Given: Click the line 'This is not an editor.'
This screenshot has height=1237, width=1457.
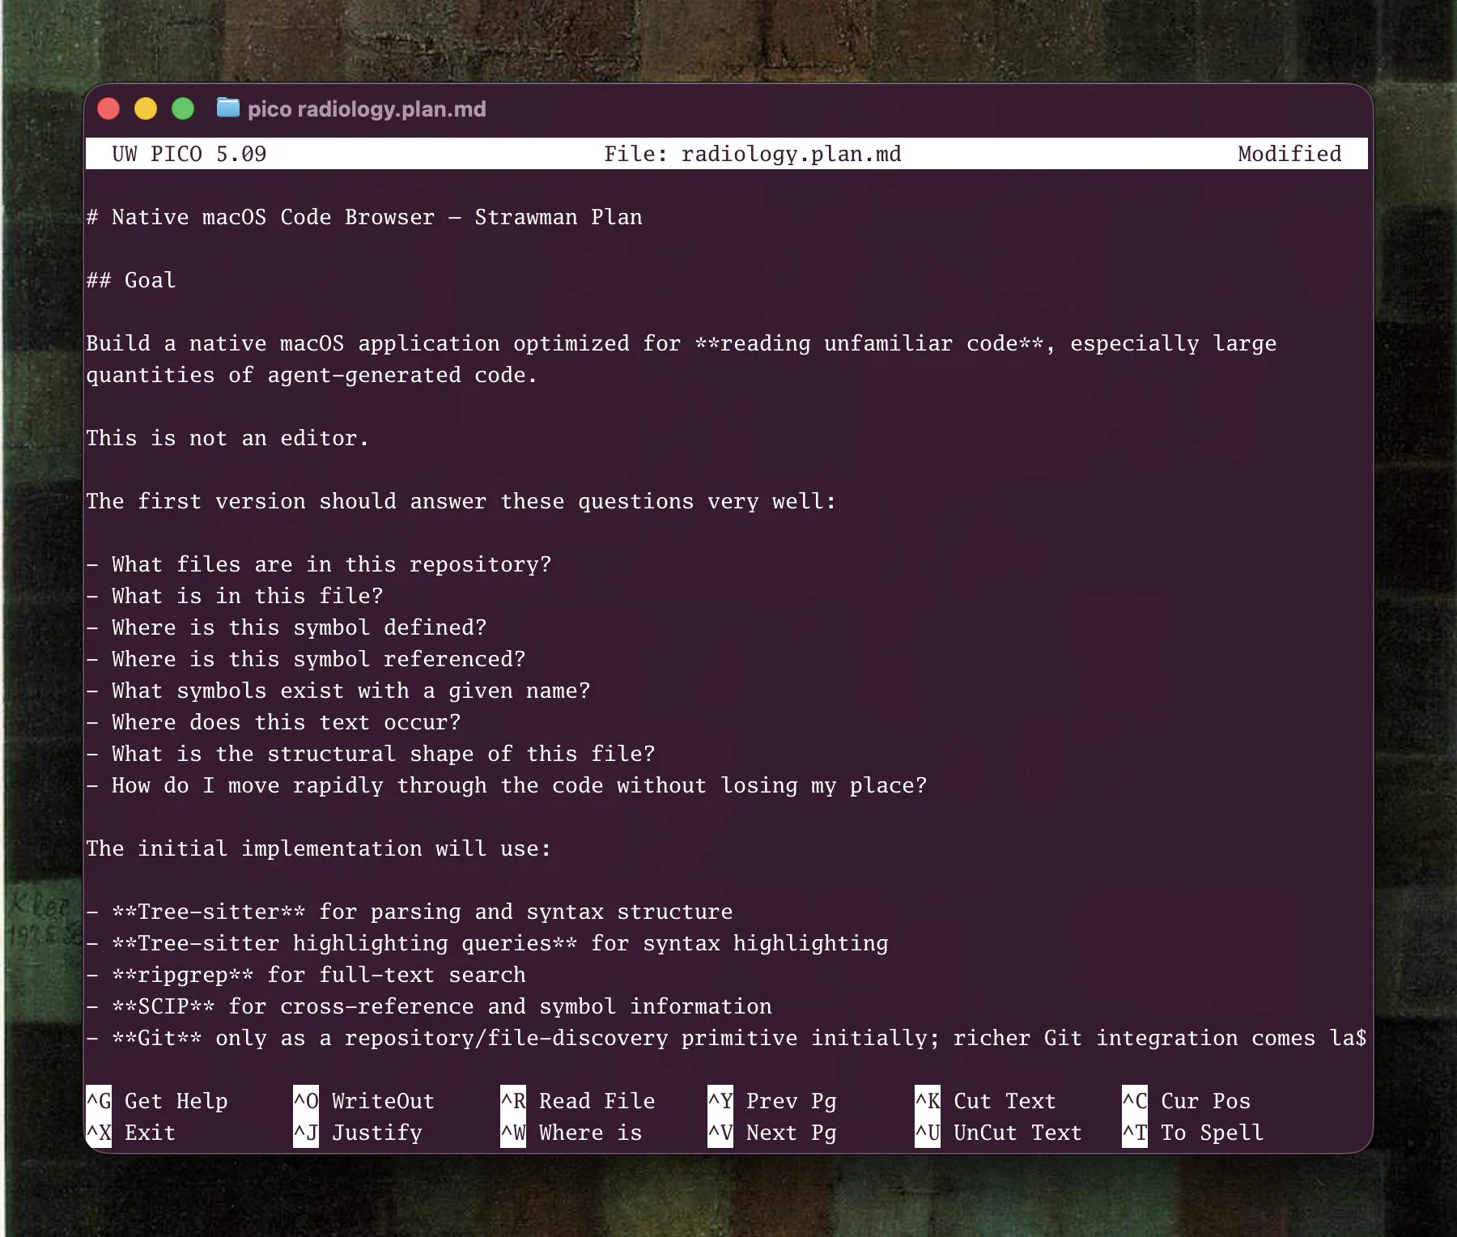Looking at the screenshot, I should [227, 438].
